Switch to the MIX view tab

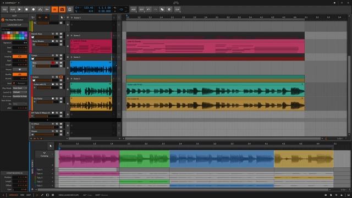tap(22, 195)
